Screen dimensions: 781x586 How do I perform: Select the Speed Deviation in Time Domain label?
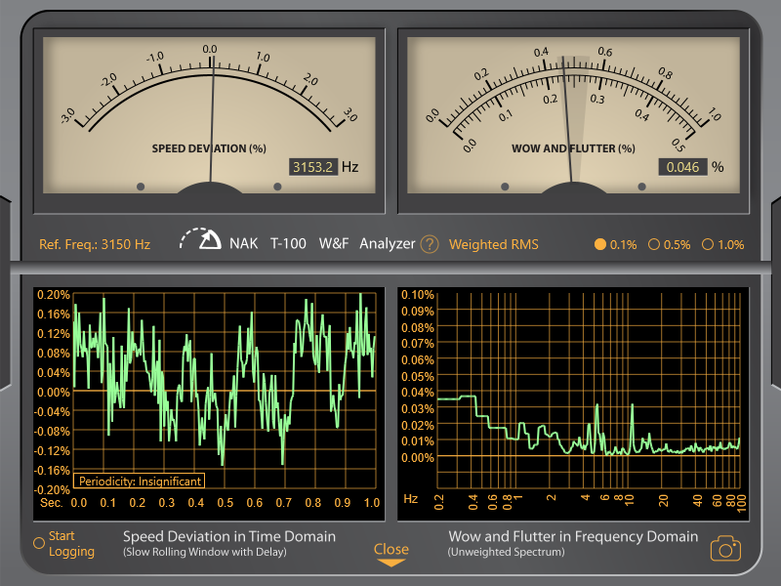(228, 536)
